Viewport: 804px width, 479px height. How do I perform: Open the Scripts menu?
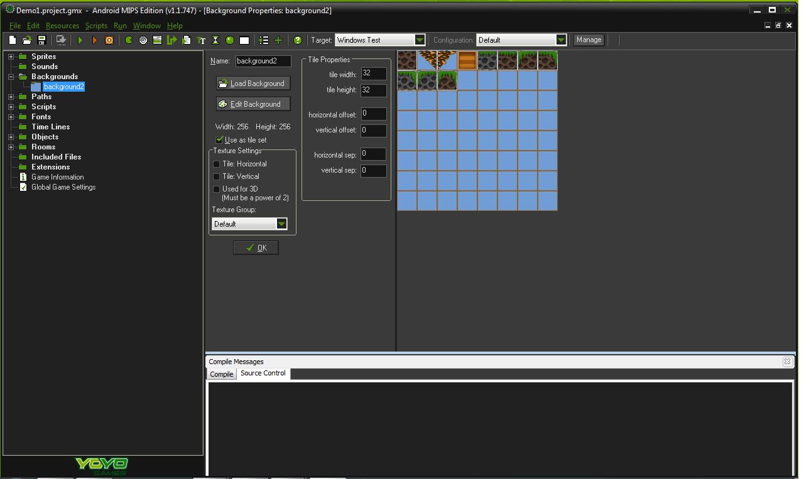click(x=96, y=26)
